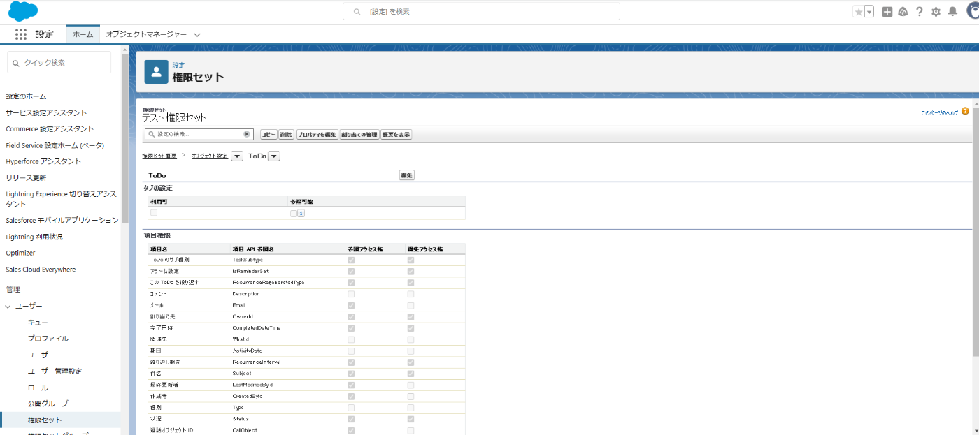Click the favorites star icon

(x=859, y=12)
